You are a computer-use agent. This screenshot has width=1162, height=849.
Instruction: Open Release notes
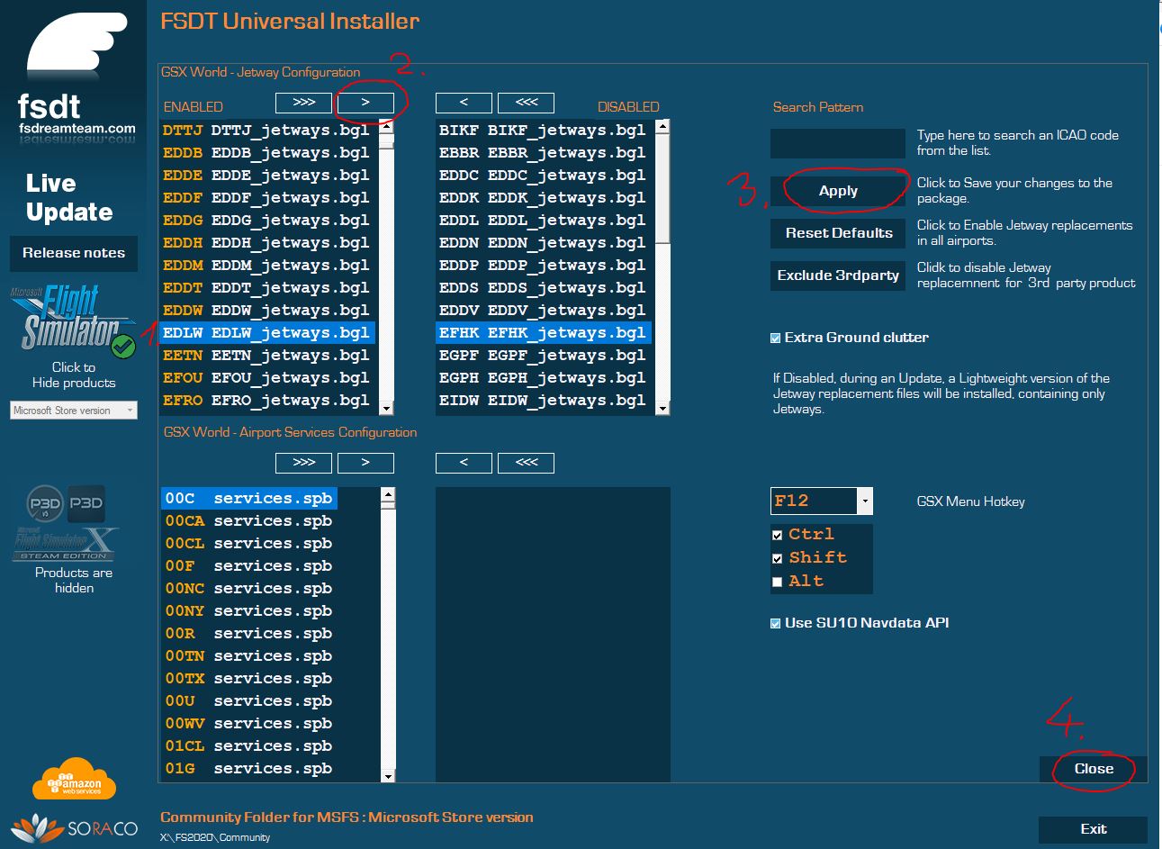(74, 253)
